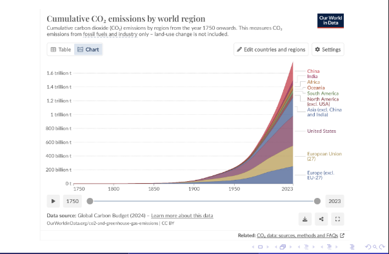The image size is (389, 254).
Task: Open the chart in full-screen mode
Action: pyautogui.click(x=337, y=219)
